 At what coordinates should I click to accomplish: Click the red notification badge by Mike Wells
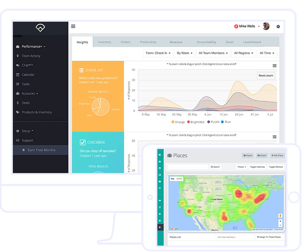click(236, 26)
